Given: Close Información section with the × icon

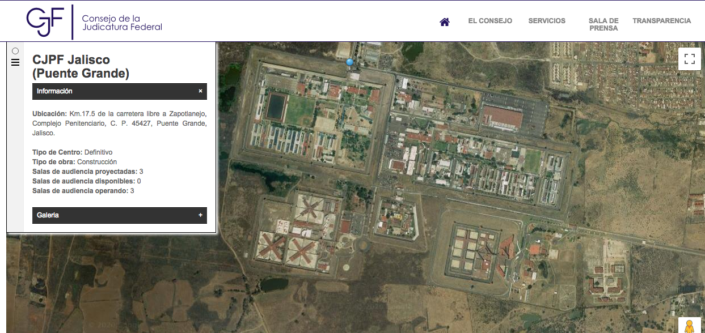Looking at the screenshot, I should click(x=200, y=91).
